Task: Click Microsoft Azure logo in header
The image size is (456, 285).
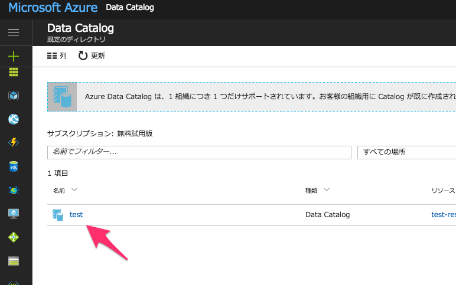Action: click(53, 8)
